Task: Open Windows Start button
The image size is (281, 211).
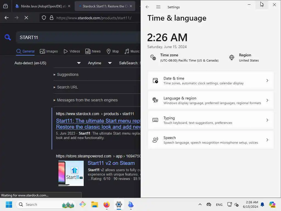Action: click(x=9, y=204)
